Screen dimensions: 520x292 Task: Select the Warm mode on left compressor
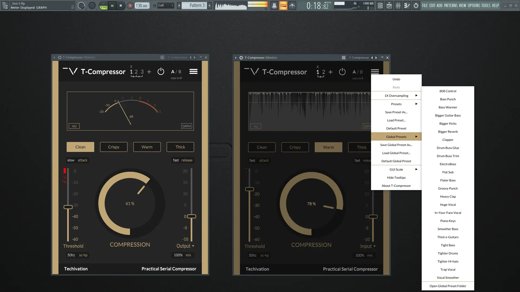coord(147,147)
